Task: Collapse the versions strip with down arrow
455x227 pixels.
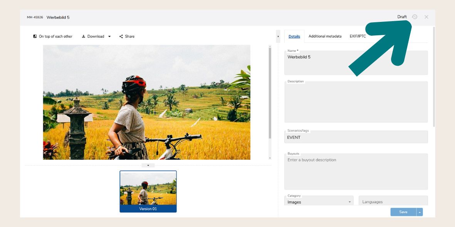Action: [148, 166]
